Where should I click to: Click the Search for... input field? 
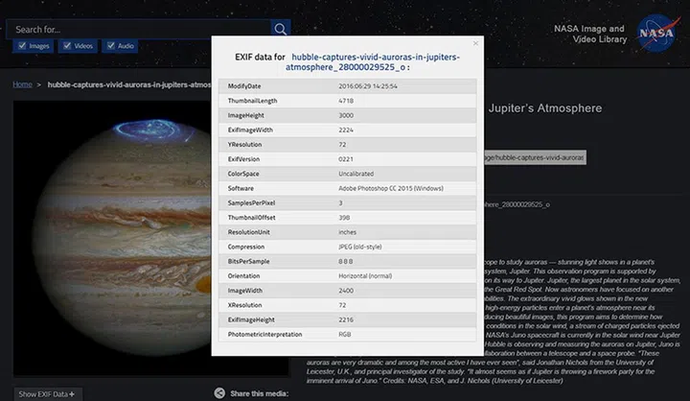(x=139, y=29)
